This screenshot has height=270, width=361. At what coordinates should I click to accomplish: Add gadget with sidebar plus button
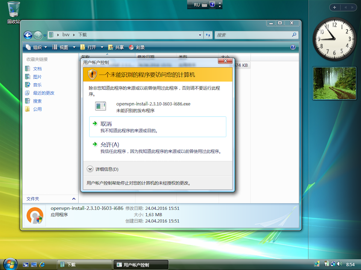335,7
